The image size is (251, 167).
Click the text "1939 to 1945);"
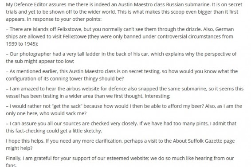(x=22, y=44)
